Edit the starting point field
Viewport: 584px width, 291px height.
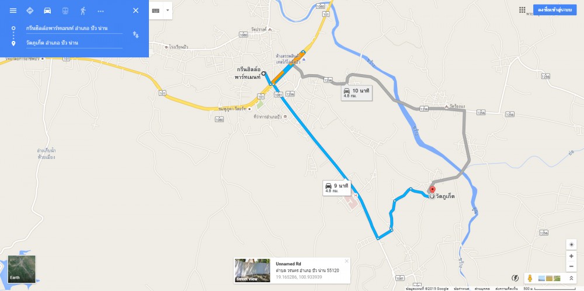(x=74, y=28)
